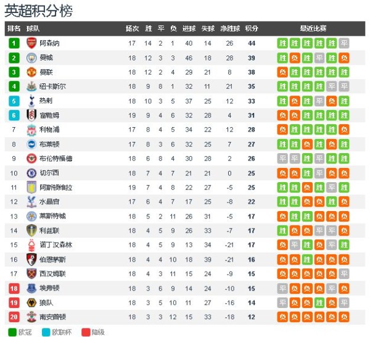Click the Chelsea club crest

[31, 173]
